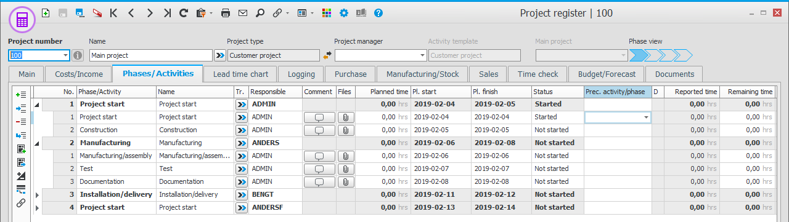789x222 pixels.
Task: Create a new record with the plus-page icon
Action: click(x=46, y=12)
